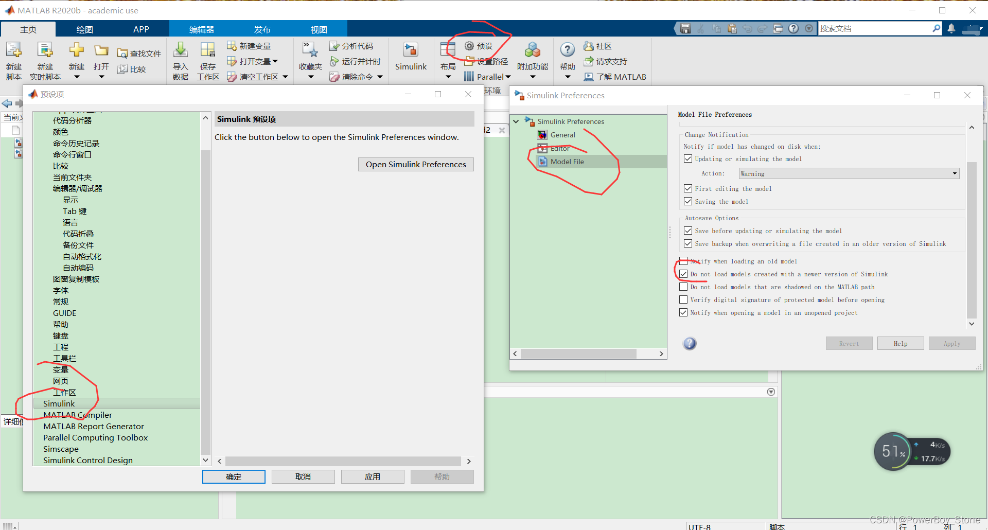Enable 'Verify digital signature of protected model'
The height and width of the screenshot is (530, 988).
point(683,299)
